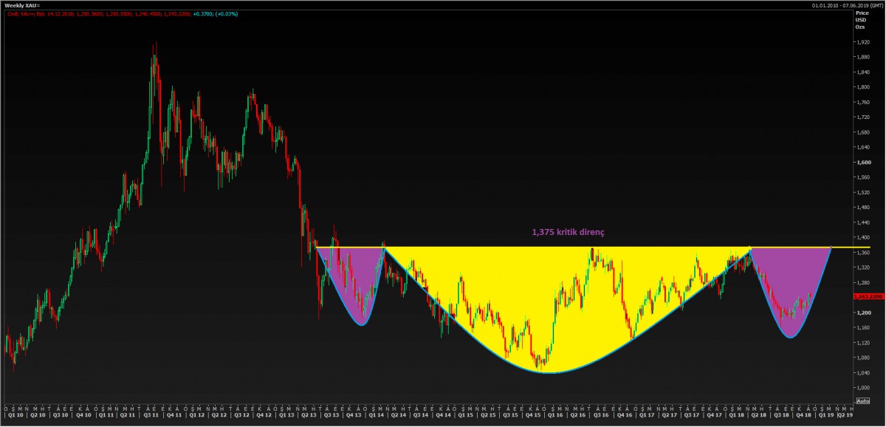Click the 1,920 price axis label
This screenshot has height=427, width=886.
click(862, 41)
